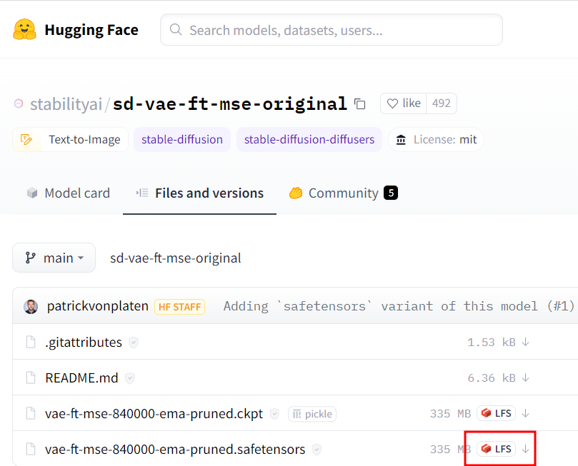Download the .safetensors file via arrow
Viewport: 578px width, 466px height.
click(526, 450)
